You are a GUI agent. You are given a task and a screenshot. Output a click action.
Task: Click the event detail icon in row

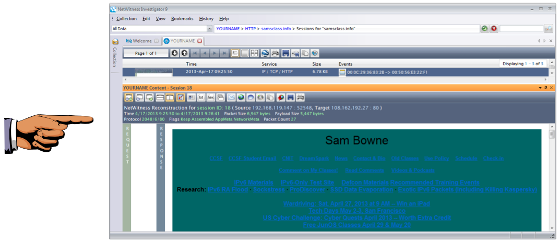click(x=342, y=72)
